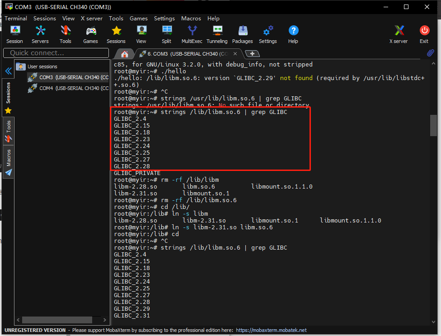
Task: Click sessions panel scroll right arrow
Action: [105, 320]
